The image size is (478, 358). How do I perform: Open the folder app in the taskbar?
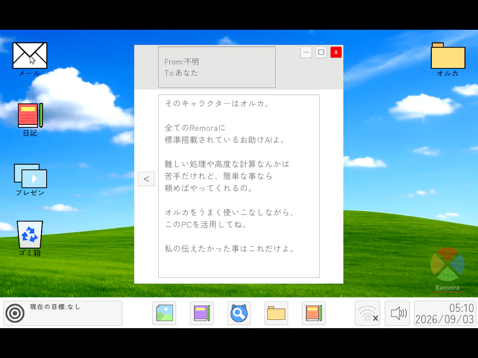pos(276,313)
